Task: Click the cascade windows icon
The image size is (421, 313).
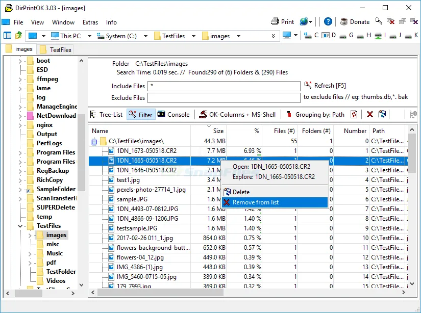Action: (x=403, y=21)
